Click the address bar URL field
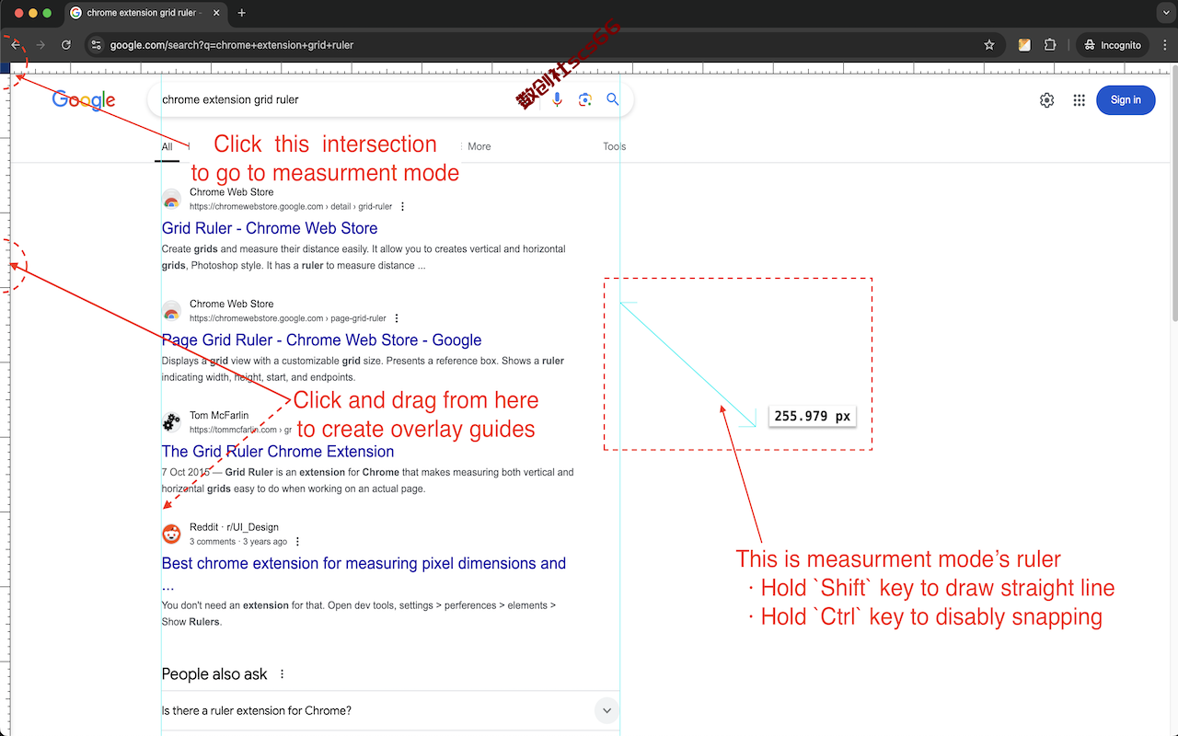 click(543, 45)
